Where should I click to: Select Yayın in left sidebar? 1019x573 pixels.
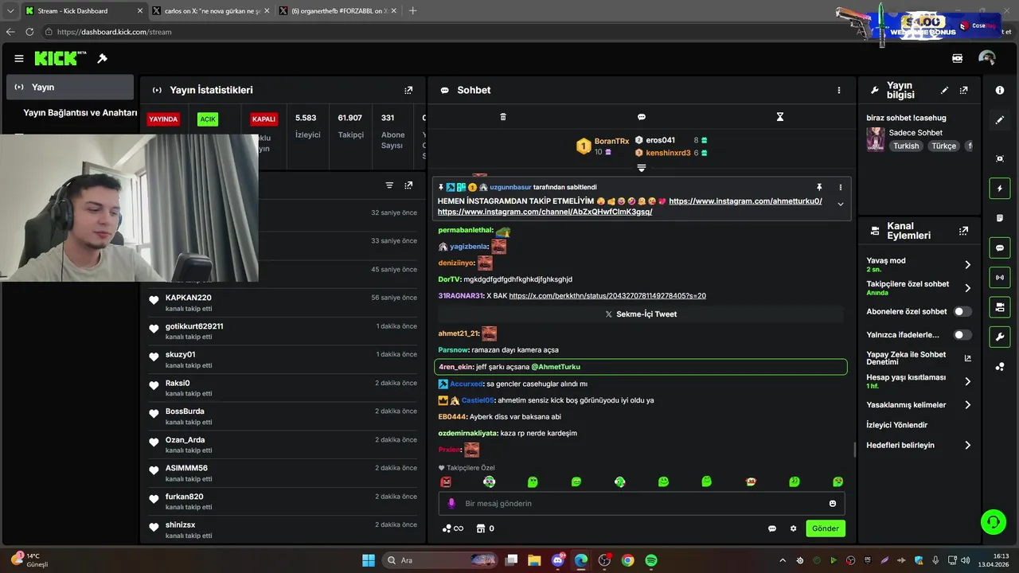[70, 88]
